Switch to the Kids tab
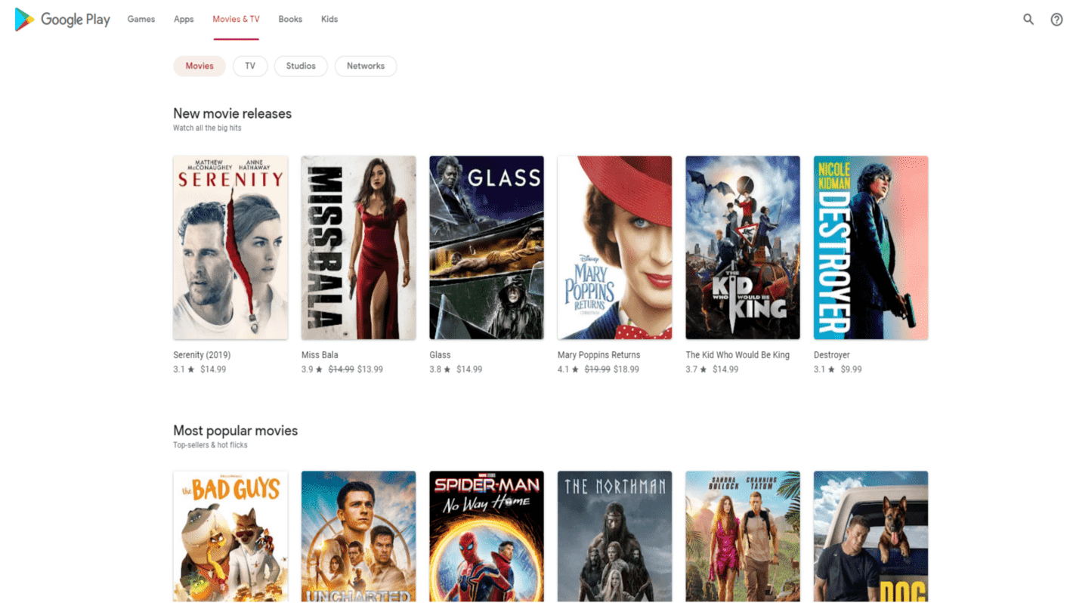1073x603 pixels. pyautogui.click(x=329, y=20)
